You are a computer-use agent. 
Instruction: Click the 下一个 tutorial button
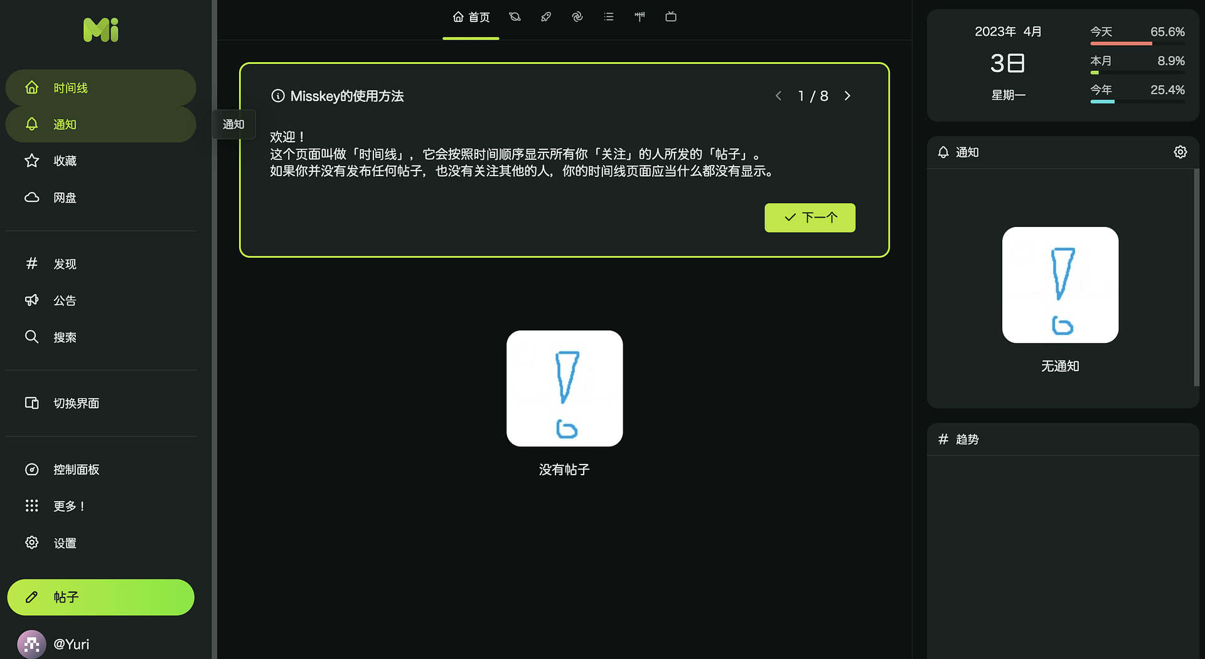(x=810, y=218)
